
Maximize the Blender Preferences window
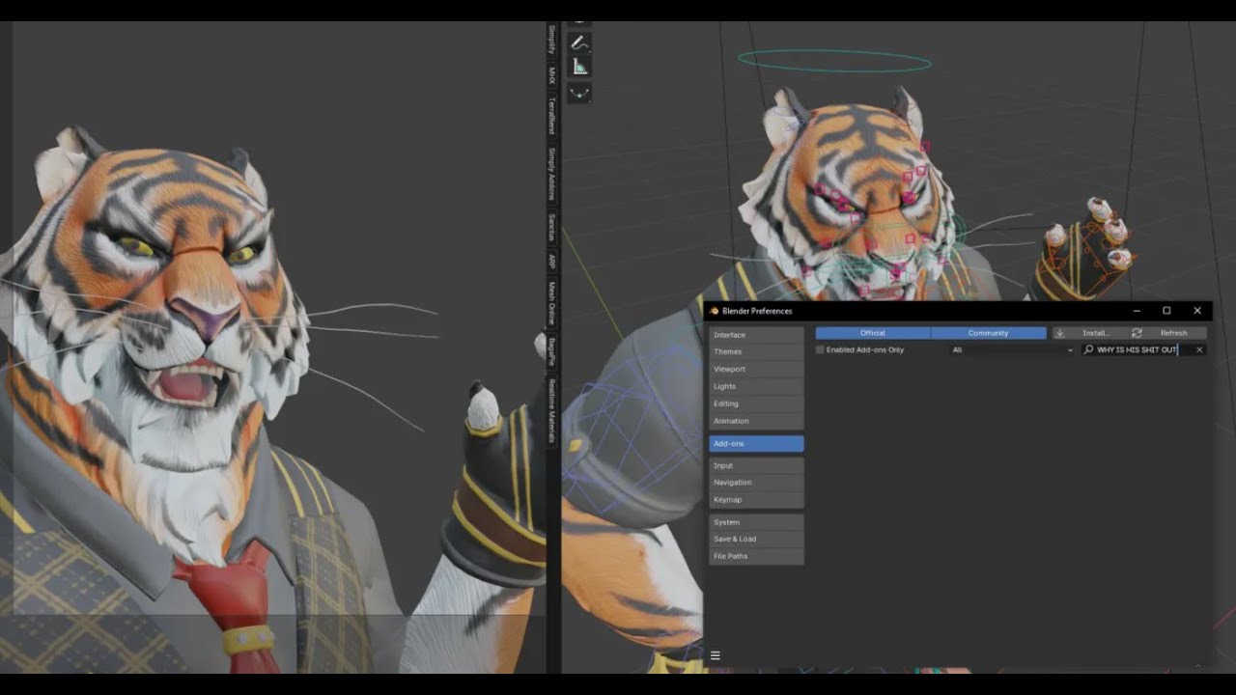click(1166, 311)
